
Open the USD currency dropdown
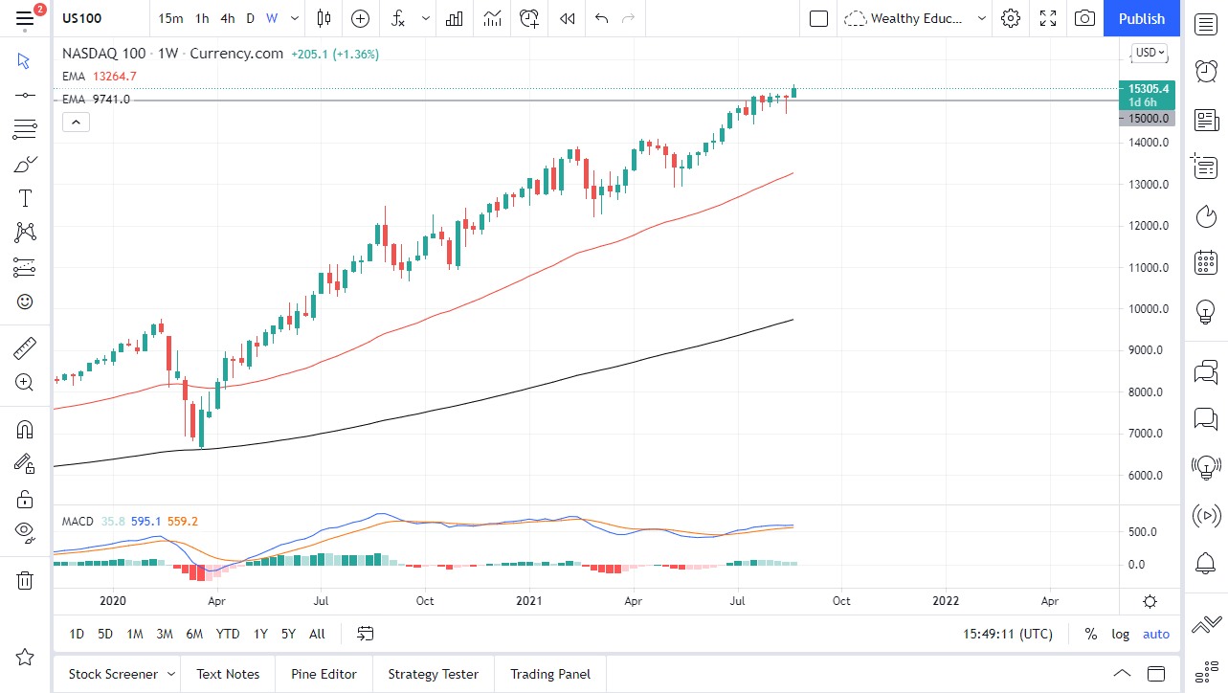(1148, 53)
